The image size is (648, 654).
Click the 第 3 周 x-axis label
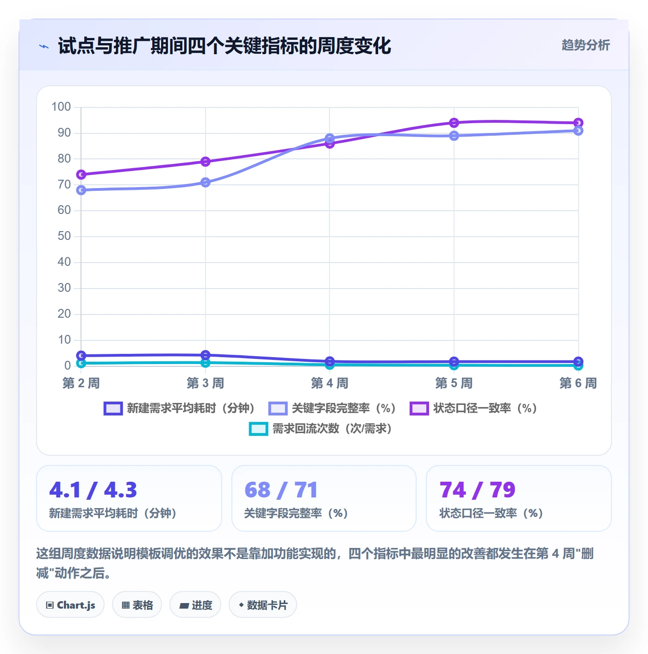click(206, 383)
